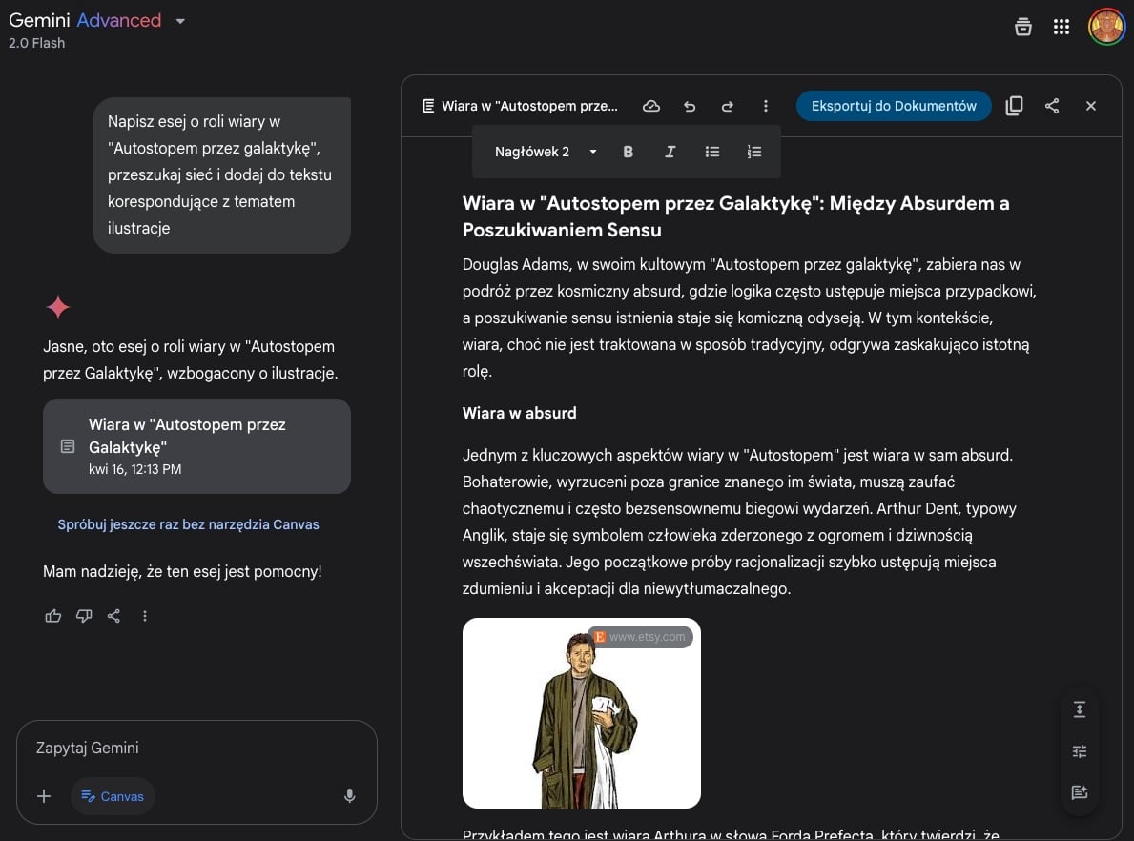Dislike the Gemini response
Viewport: 1134px width, 841px height.
[x=84, y=616]
